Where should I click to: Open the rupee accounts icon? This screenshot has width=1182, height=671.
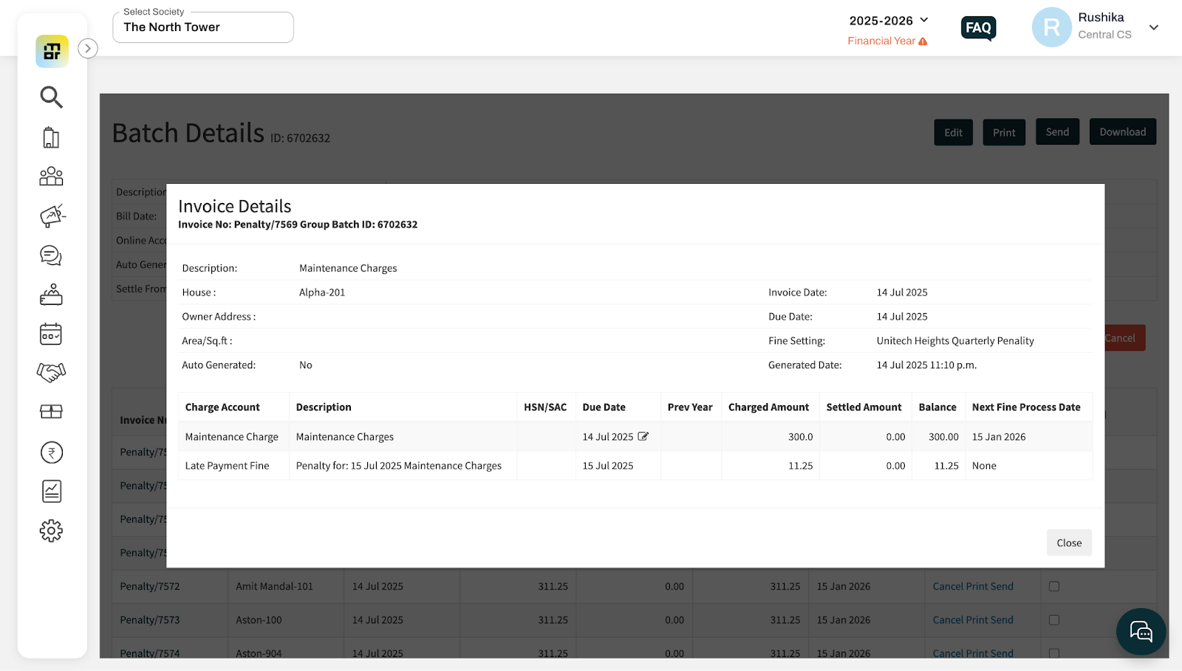tap(51, 453)
